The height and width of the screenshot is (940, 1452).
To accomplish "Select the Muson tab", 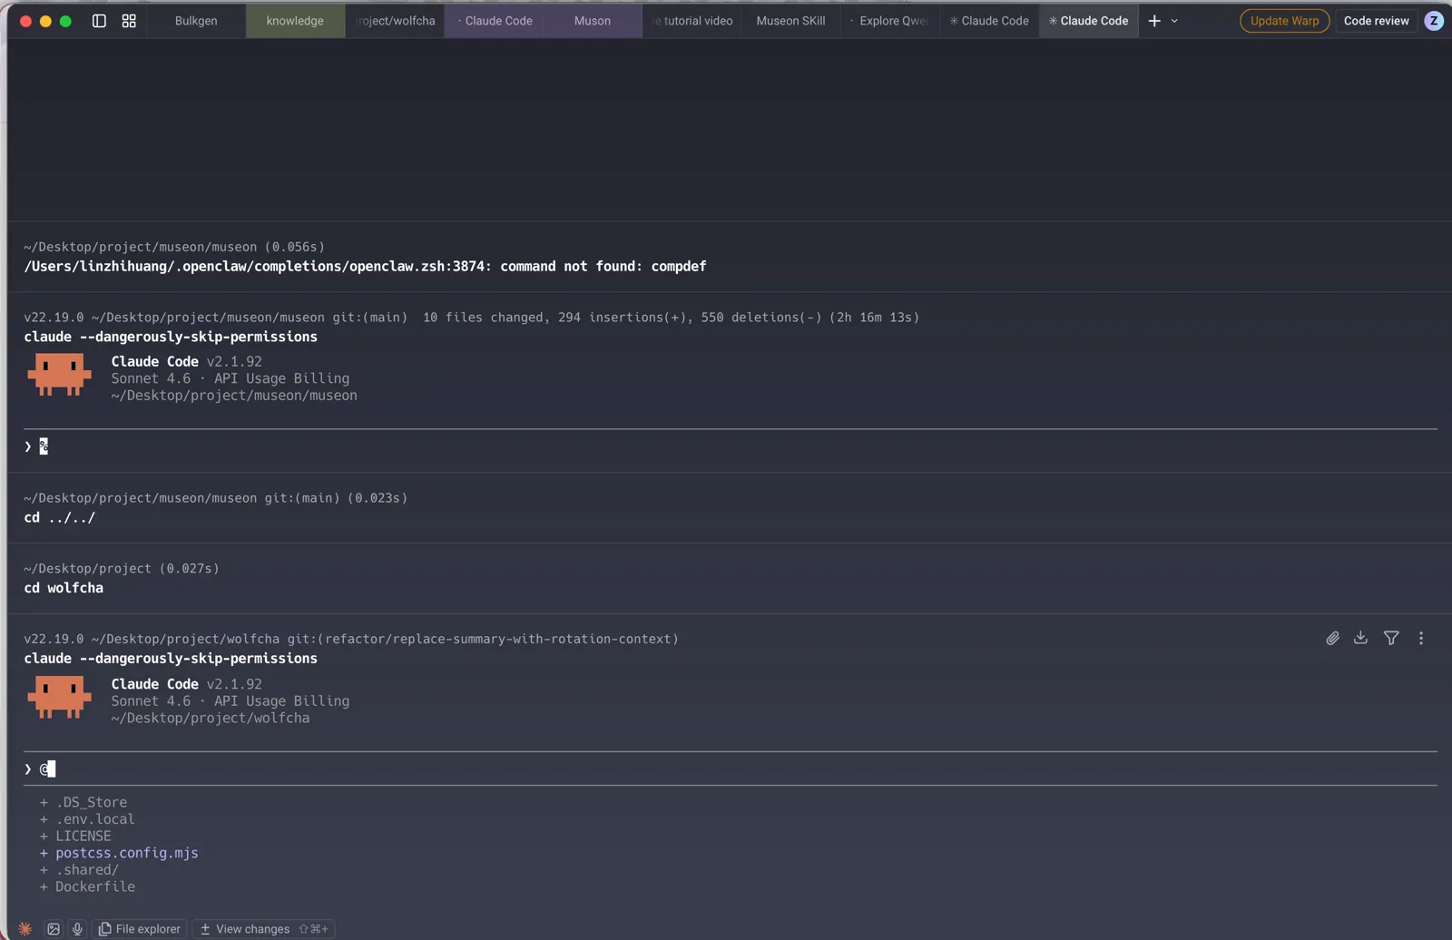I will [593, 21].
